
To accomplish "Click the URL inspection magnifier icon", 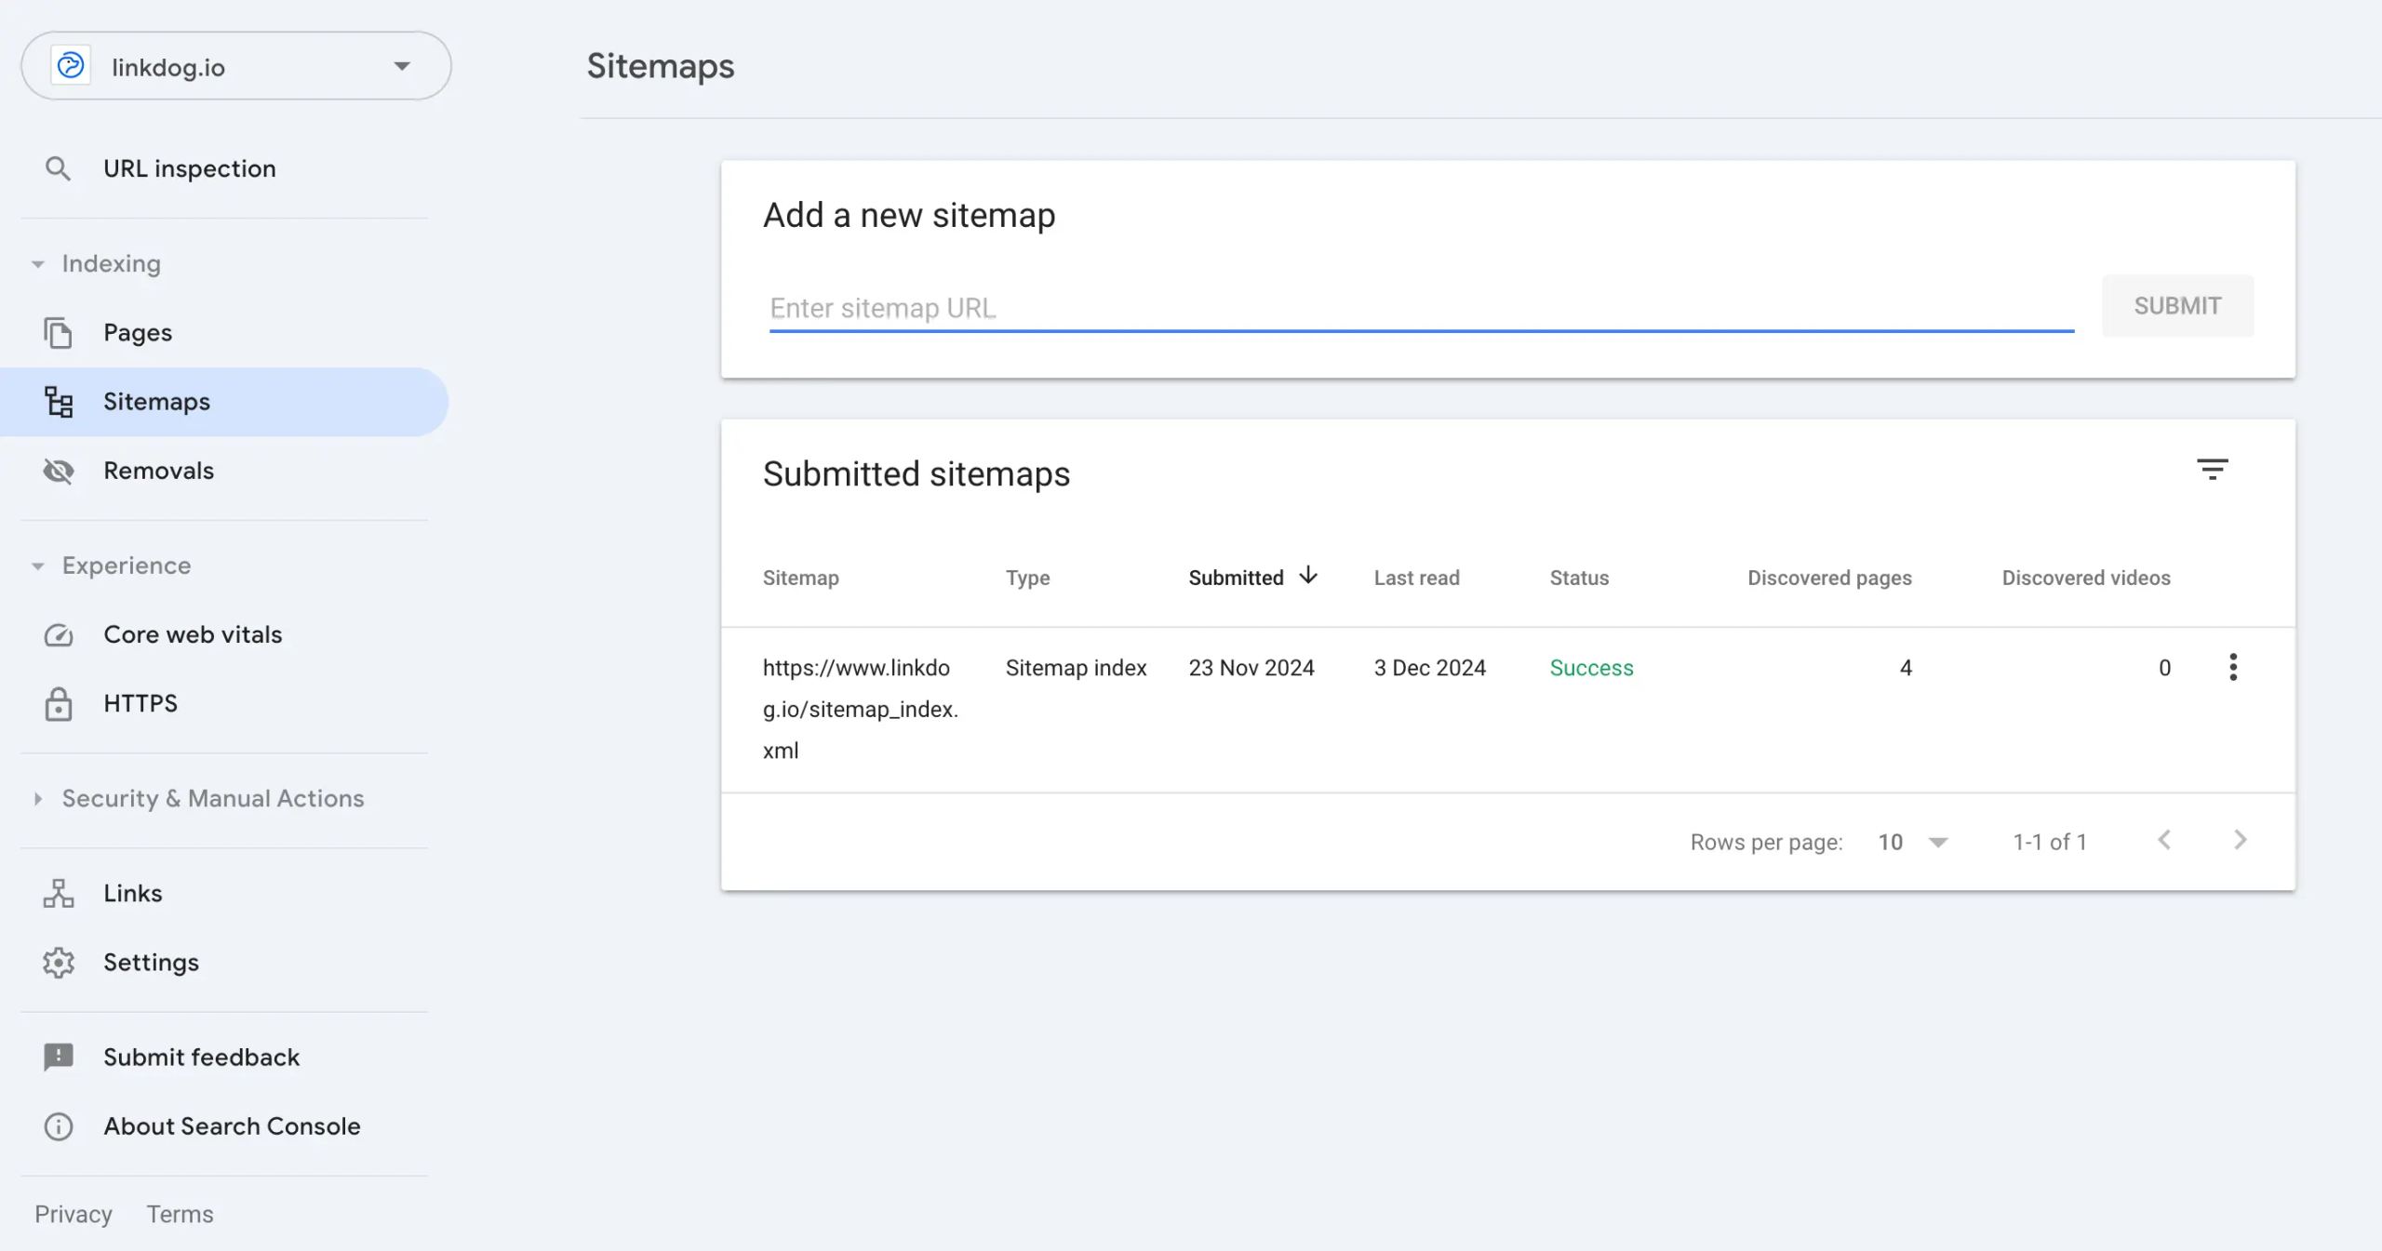I will [58, 168].
